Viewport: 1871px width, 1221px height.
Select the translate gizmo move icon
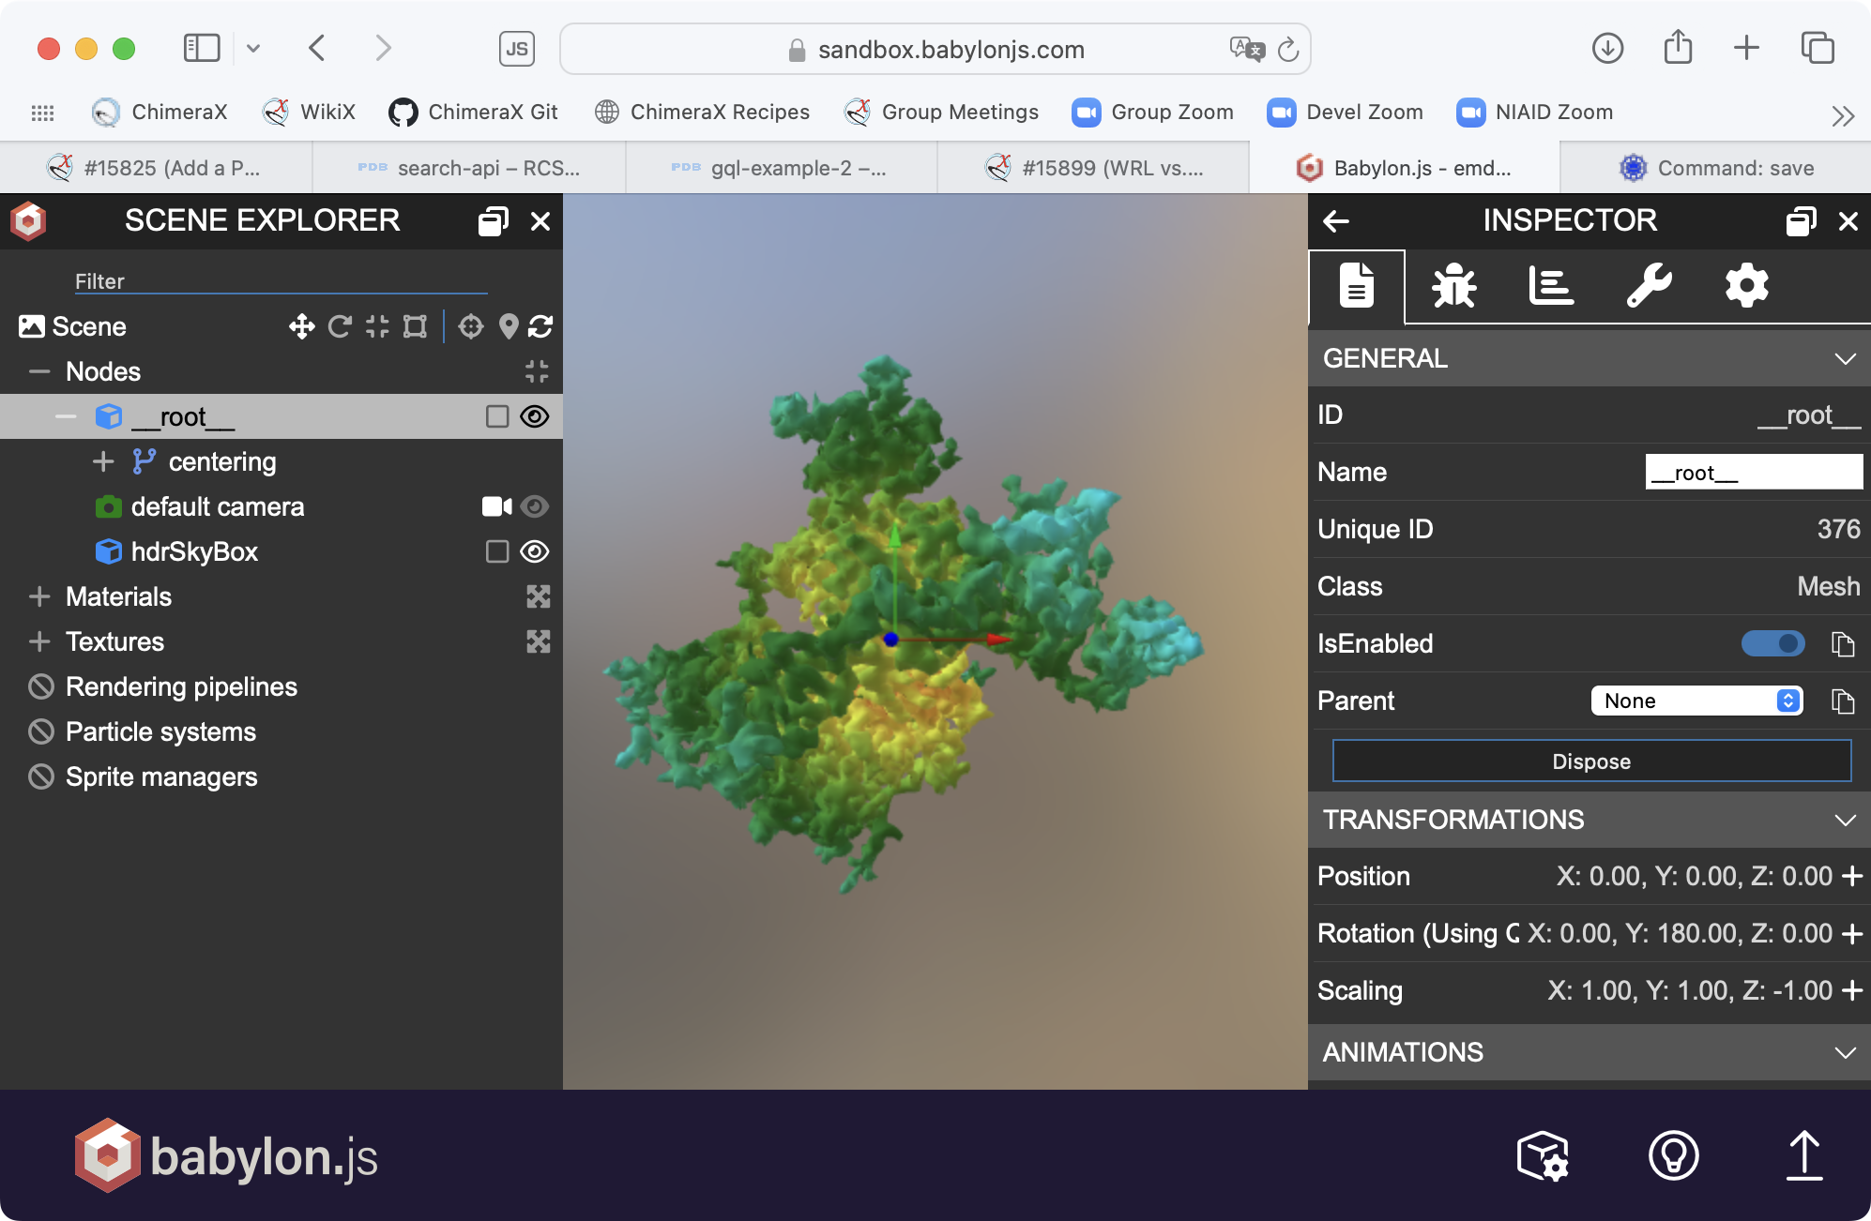coord(301,326)
